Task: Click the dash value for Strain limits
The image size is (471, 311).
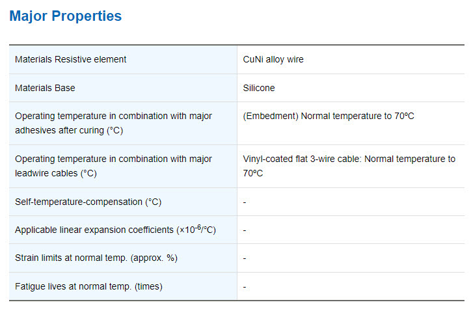Action: (x=245, y=258)
